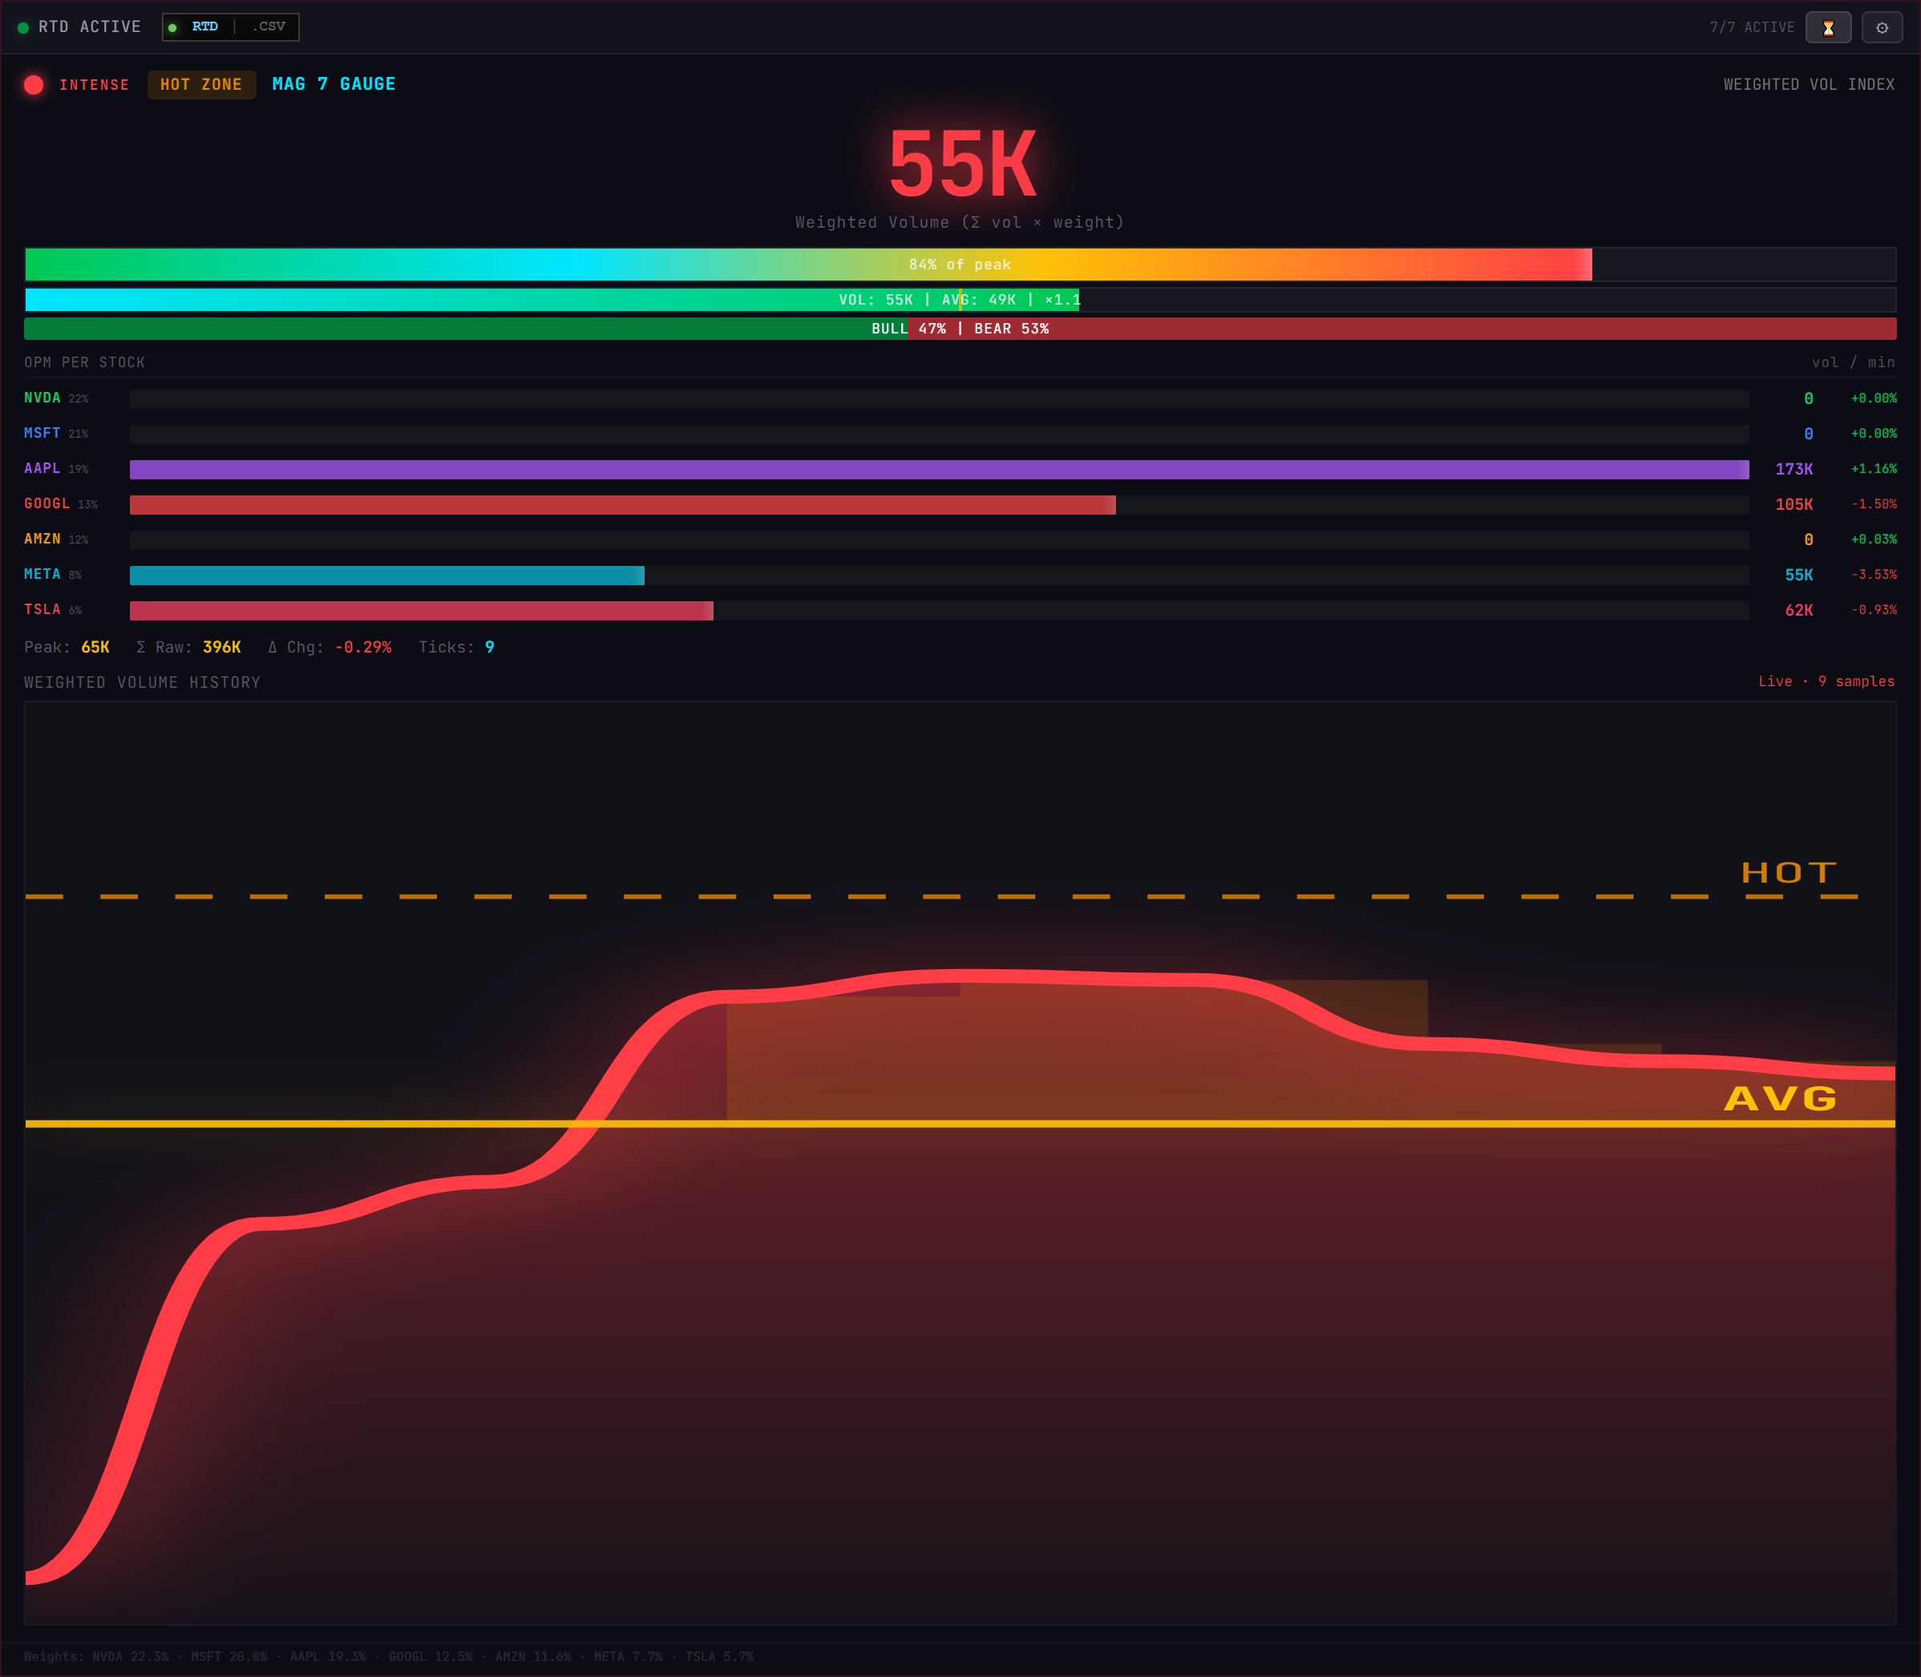Click the green RTD ACTIVE indicator dot
Screen dimensions: 1921x1677
point(23,28)
